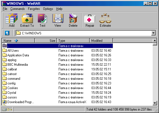Click the All Users folder icon
Viewport: 159px width, 113px height.
[x=4, y=50]
